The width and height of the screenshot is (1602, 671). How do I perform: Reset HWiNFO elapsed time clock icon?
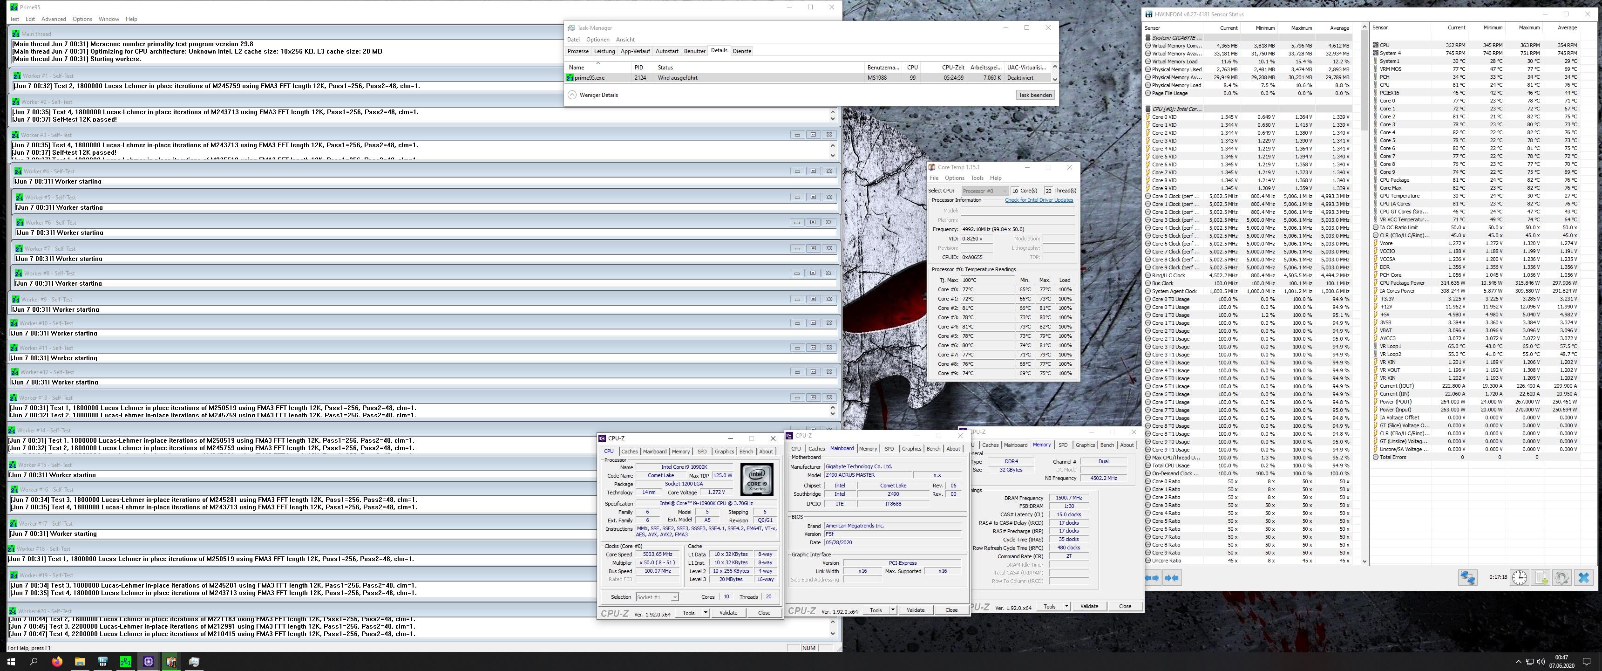[x=1519, y=578]
